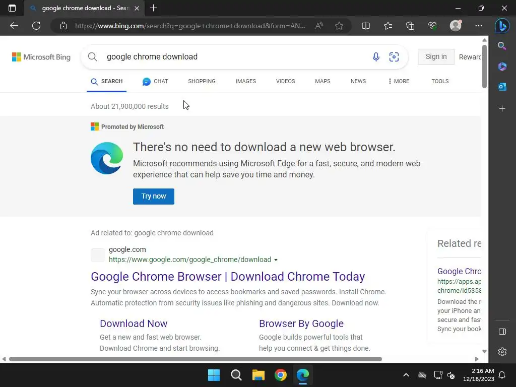Open the notifications bell icon
The image size is (516, 387).
pos(502,375)
